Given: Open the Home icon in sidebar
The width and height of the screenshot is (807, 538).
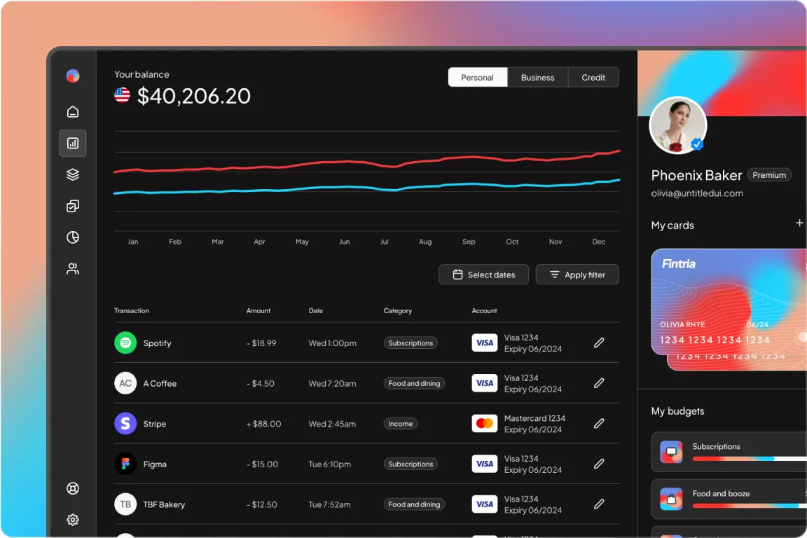Looking at the screenshot, I should [73, 111].
